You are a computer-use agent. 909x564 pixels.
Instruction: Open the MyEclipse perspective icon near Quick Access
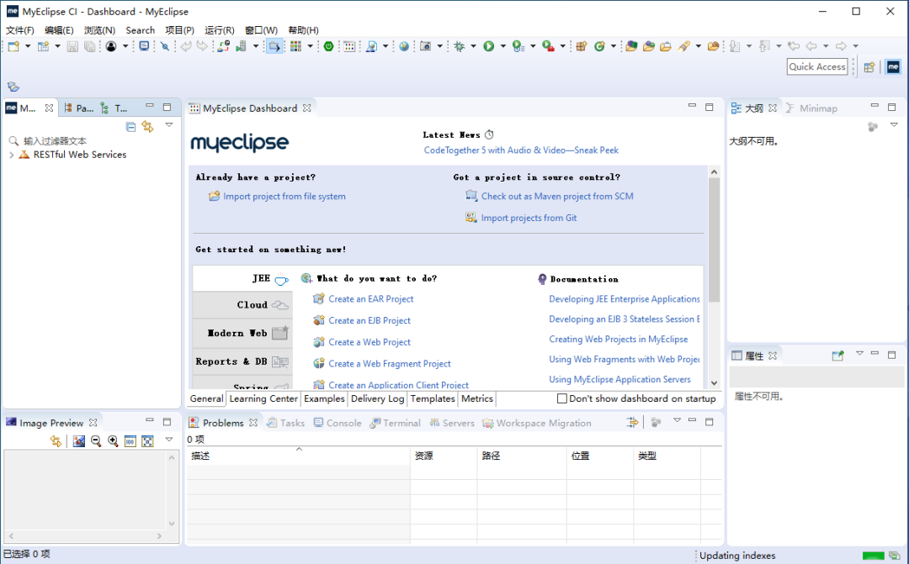coord(893,67)
